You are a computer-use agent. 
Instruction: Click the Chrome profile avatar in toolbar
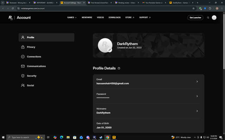[x=217, y=8]
